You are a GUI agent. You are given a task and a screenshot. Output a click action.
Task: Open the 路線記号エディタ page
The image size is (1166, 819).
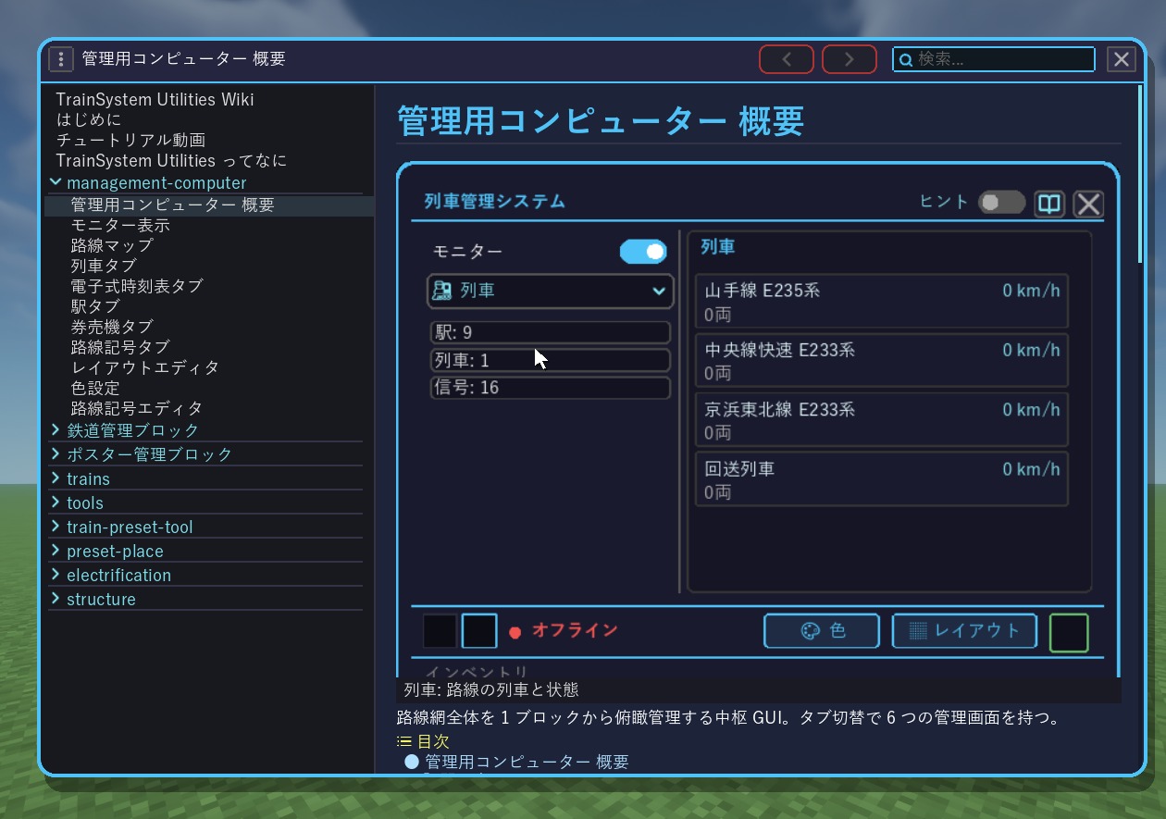tap(137, 409)
